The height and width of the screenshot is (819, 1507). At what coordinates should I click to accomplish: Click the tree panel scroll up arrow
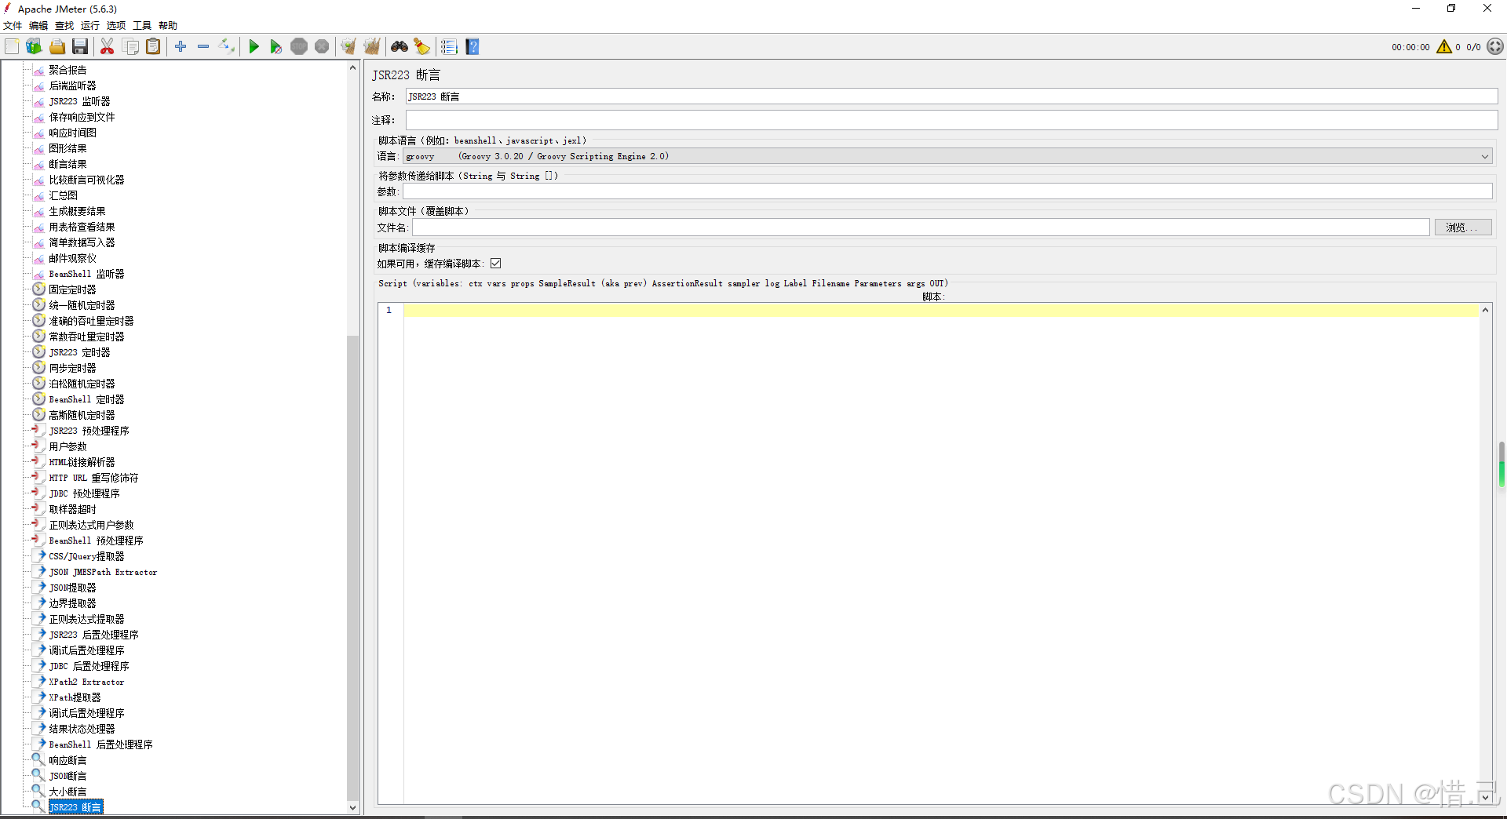coord(352,68)
